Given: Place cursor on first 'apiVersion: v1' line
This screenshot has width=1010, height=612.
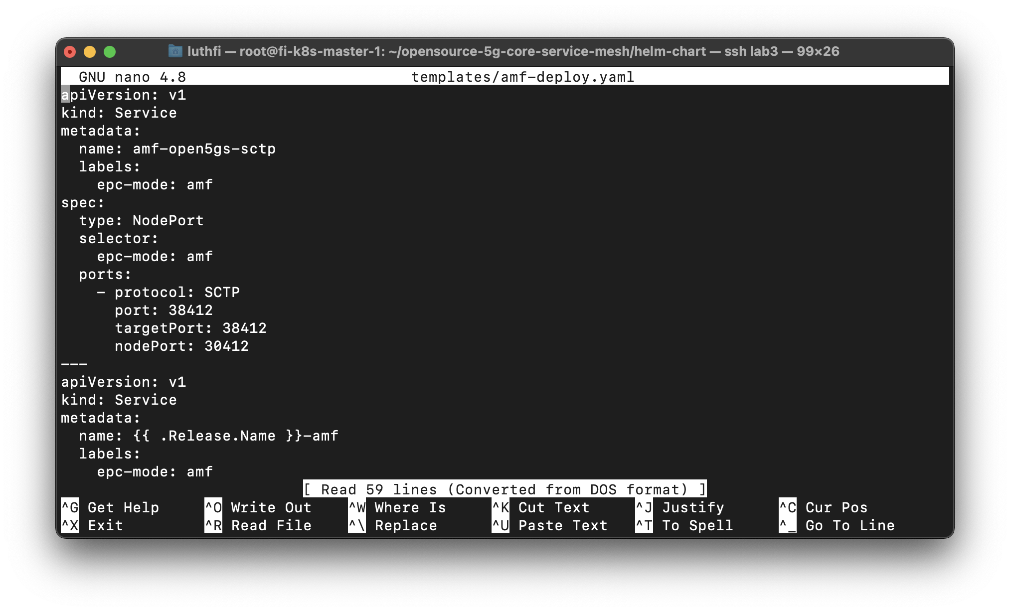Looking at the screenshot, I should point(123,95).
